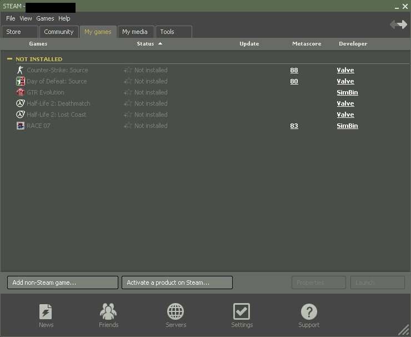
Task: Toggle favorite star for Counter-Strike: Source
Action: [128, 70]
